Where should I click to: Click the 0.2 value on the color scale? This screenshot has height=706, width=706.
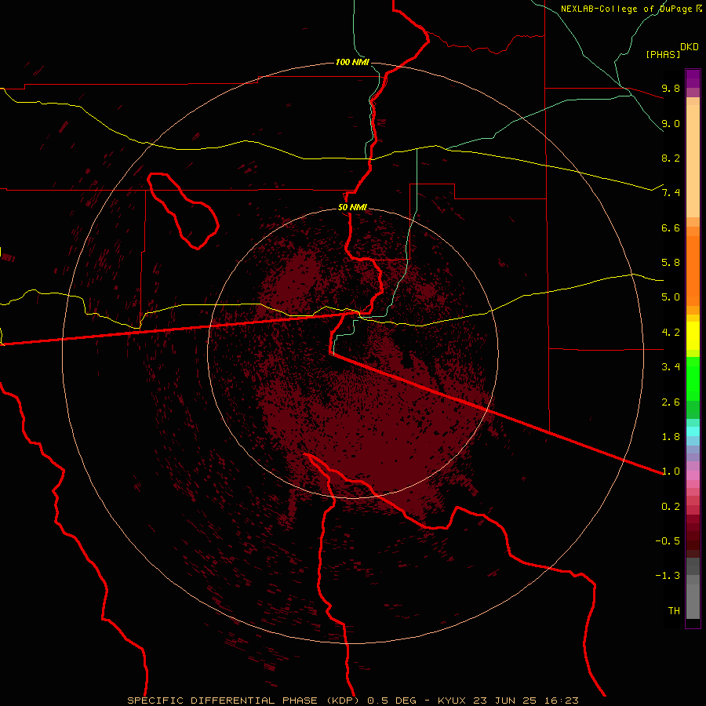[671, 507]
